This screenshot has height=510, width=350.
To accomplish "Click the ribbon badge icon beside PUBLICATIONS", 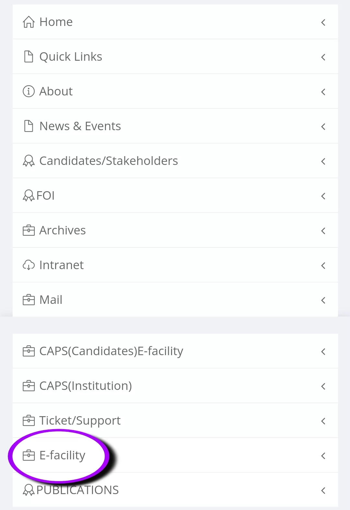I will click(29, 490).
